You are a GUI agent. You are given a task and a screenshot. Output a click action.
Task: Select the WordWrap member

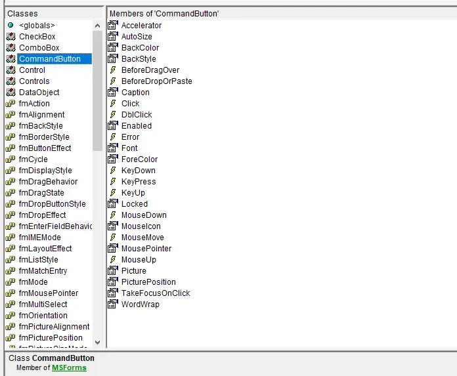[141, 304]
